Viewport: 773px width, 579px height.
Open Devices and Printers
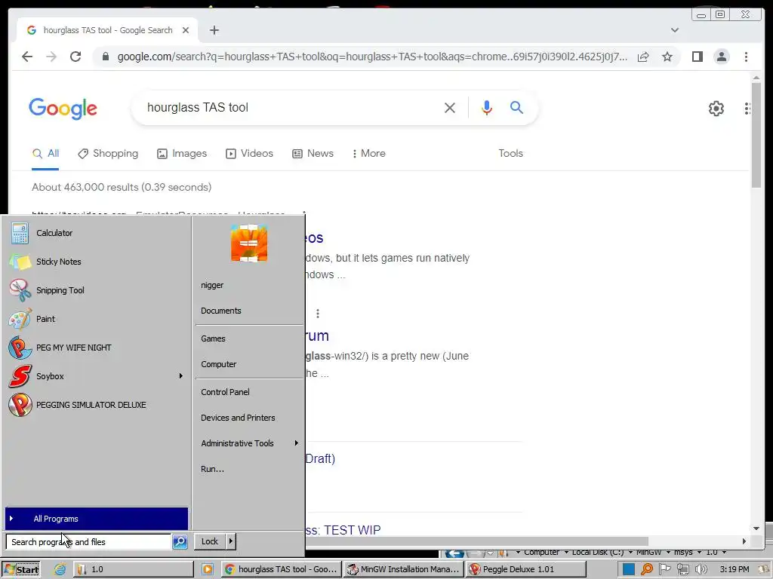tap(238, 418)
